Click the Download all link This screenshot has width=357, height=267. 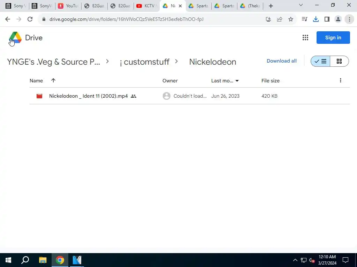pyautogui.click(x=282, y=61)
